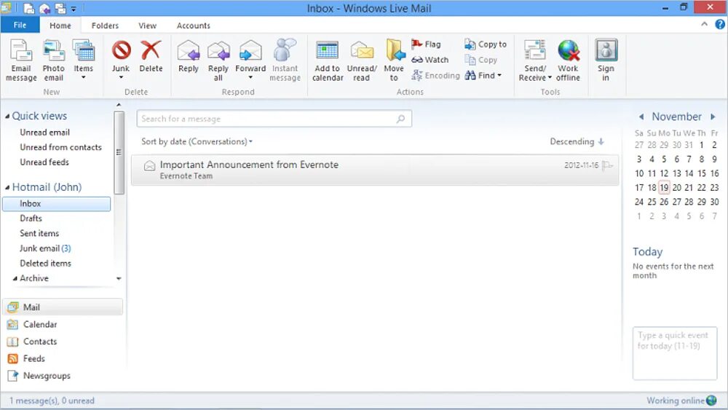Flag the Evernote message in the list
The width and height of the screenshot is (728, 410).
607,165
